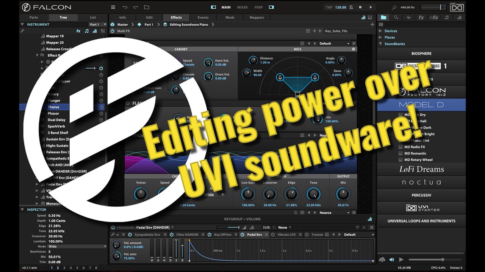Toggle Phasor power in tree
The height and width of the screenshot is (272, 485).
click(x=101, y=114)
